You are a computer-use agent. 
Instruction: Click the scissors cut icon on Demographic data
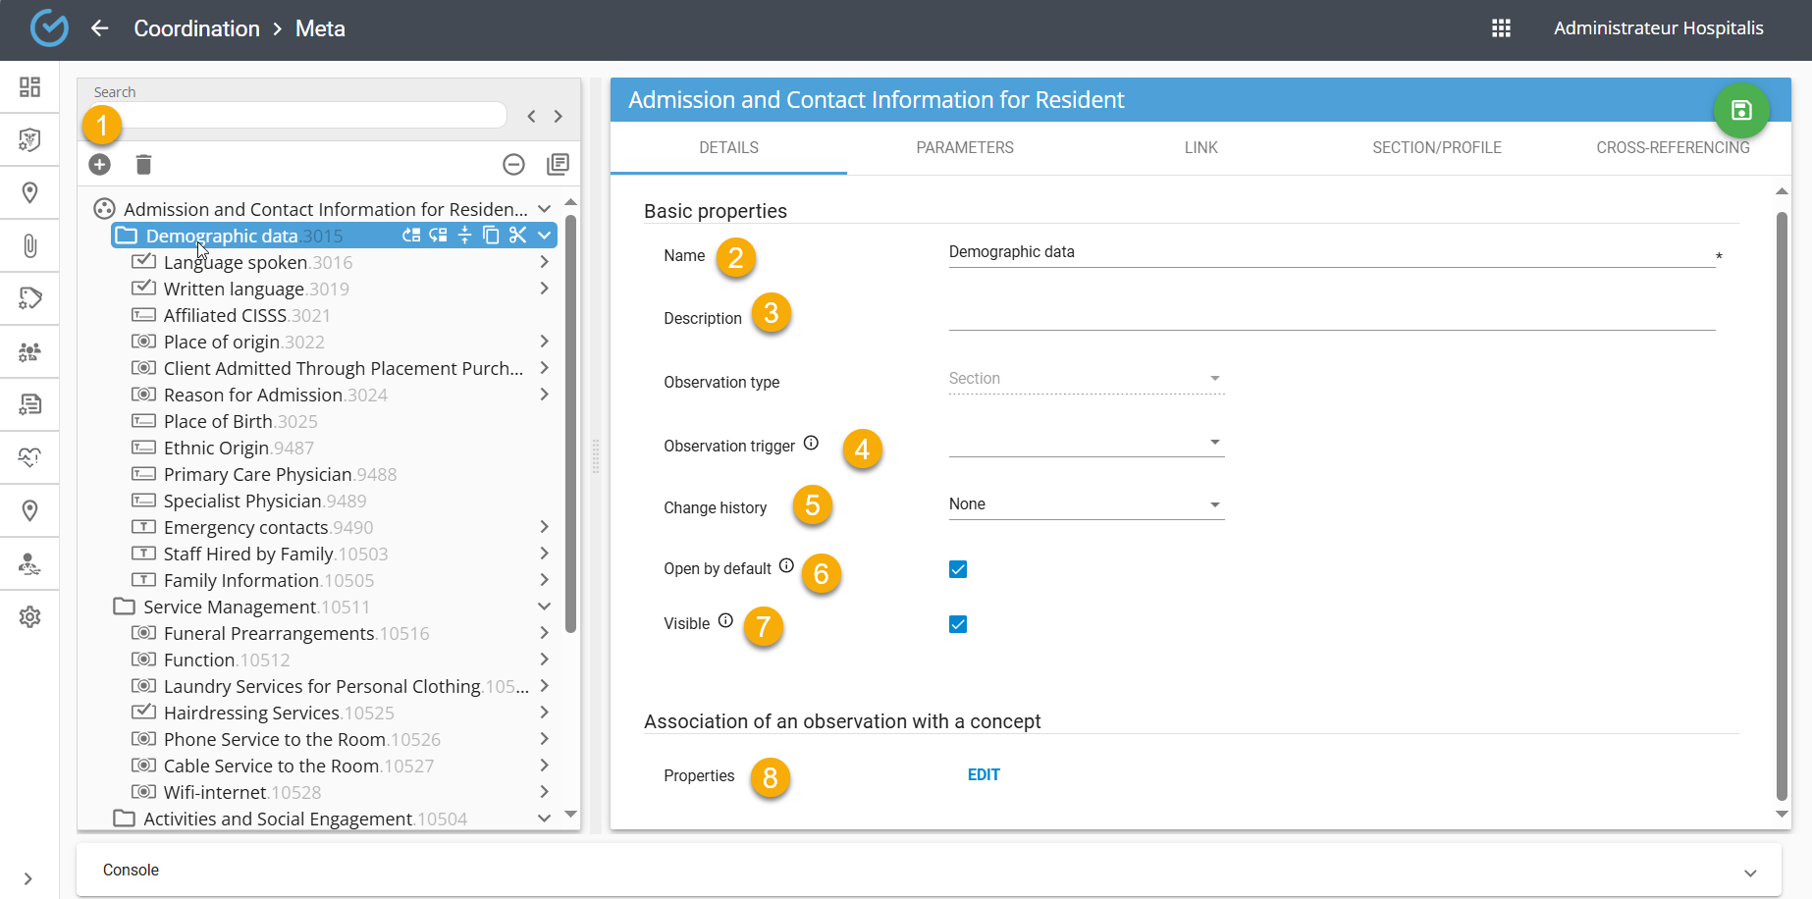click(517, 236)
